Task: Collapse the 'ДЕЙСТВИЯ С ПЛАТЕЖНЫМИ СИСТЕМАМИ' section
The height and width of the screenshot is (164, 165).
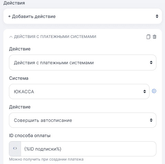Action: (x=11, y=37)
